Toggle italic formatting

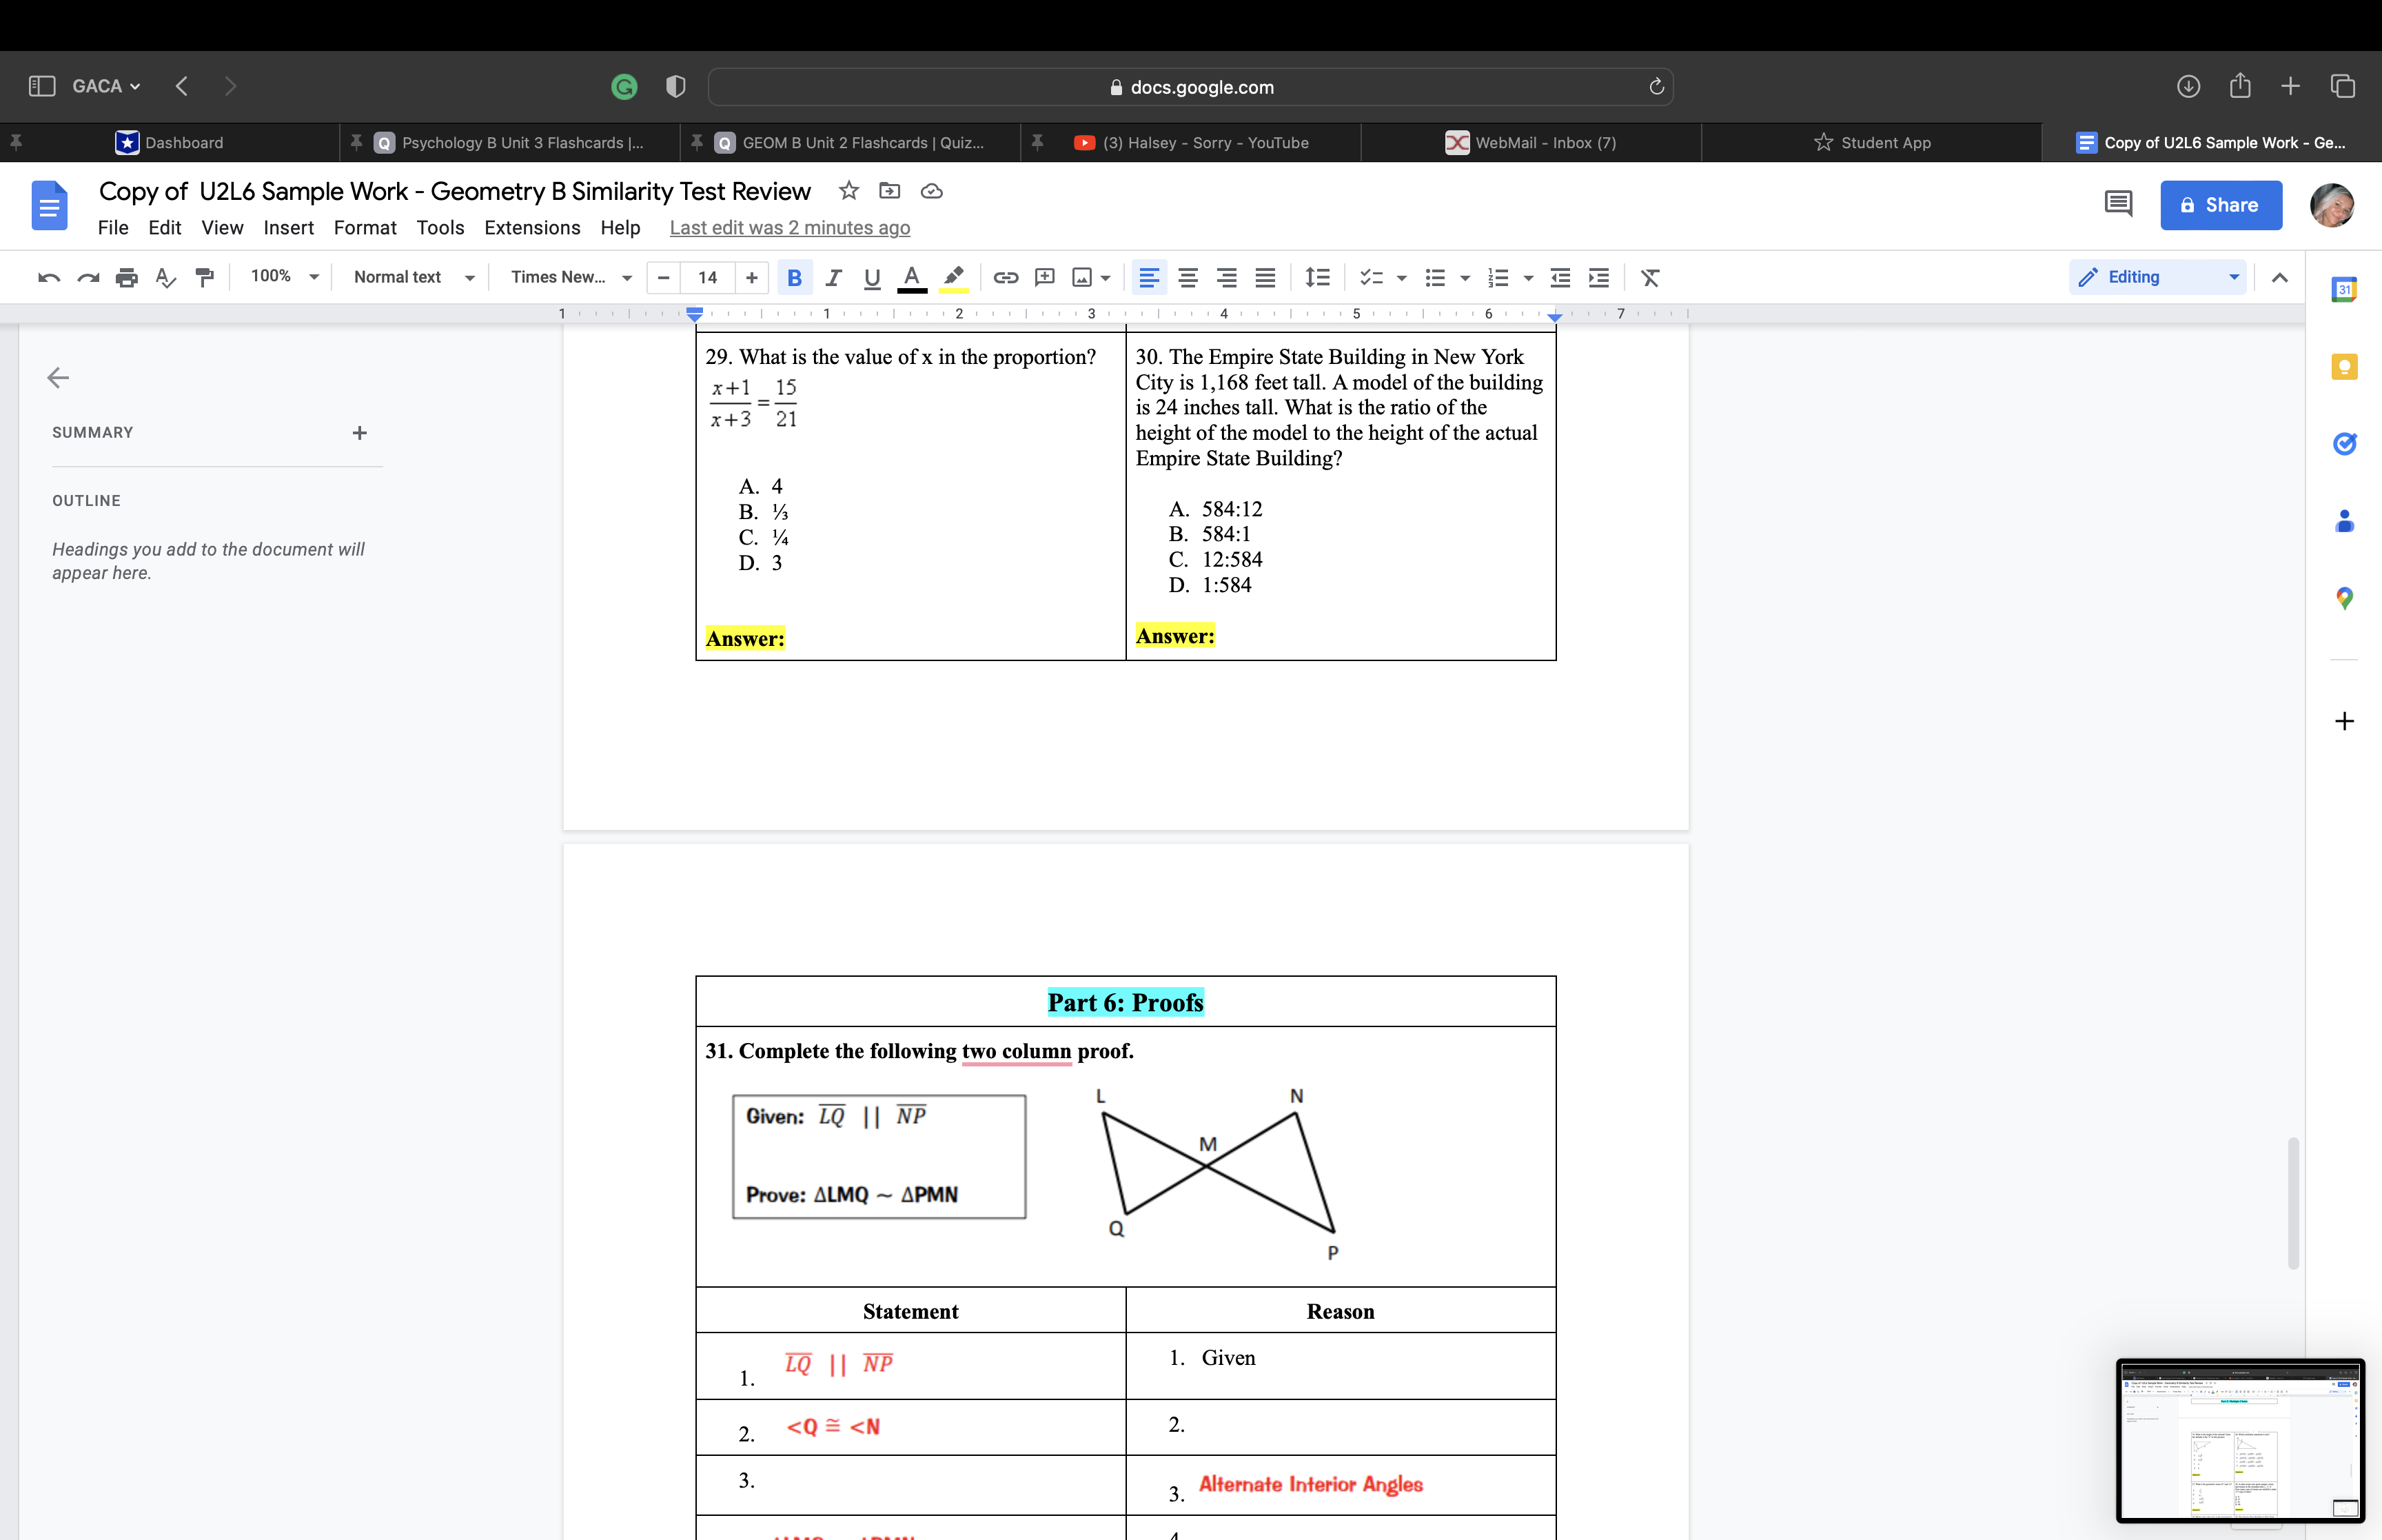point(834,277)
